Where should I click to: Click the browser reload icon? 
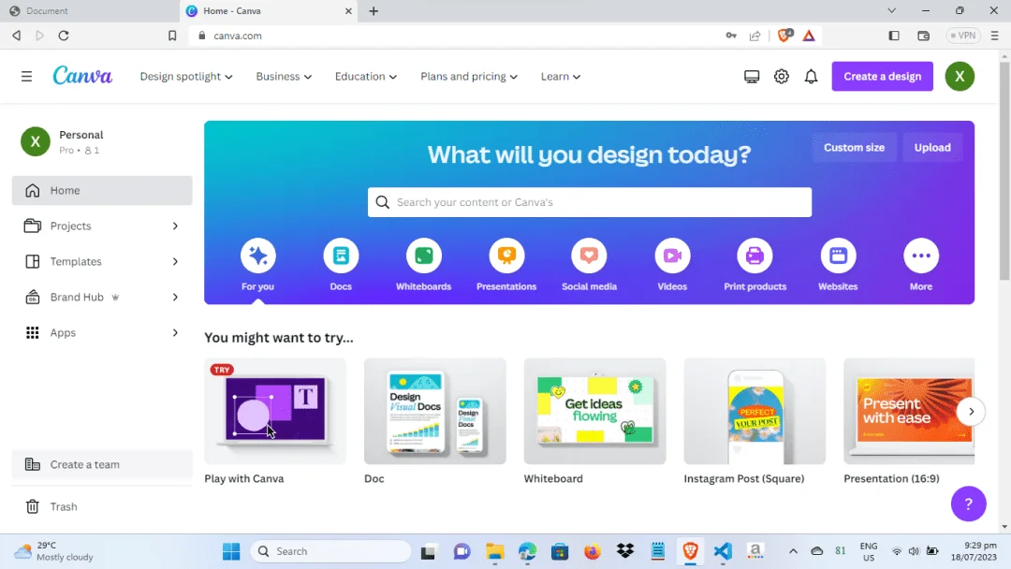(x=64, y=36)
